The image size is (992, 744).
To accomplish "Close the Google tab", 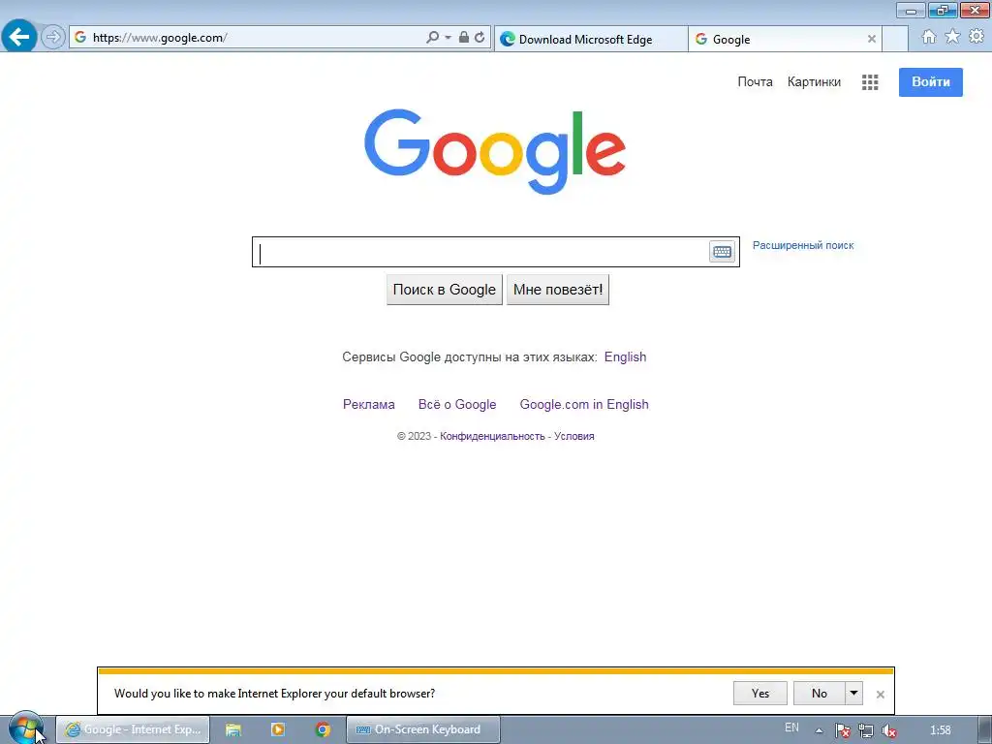I will 872,39.
